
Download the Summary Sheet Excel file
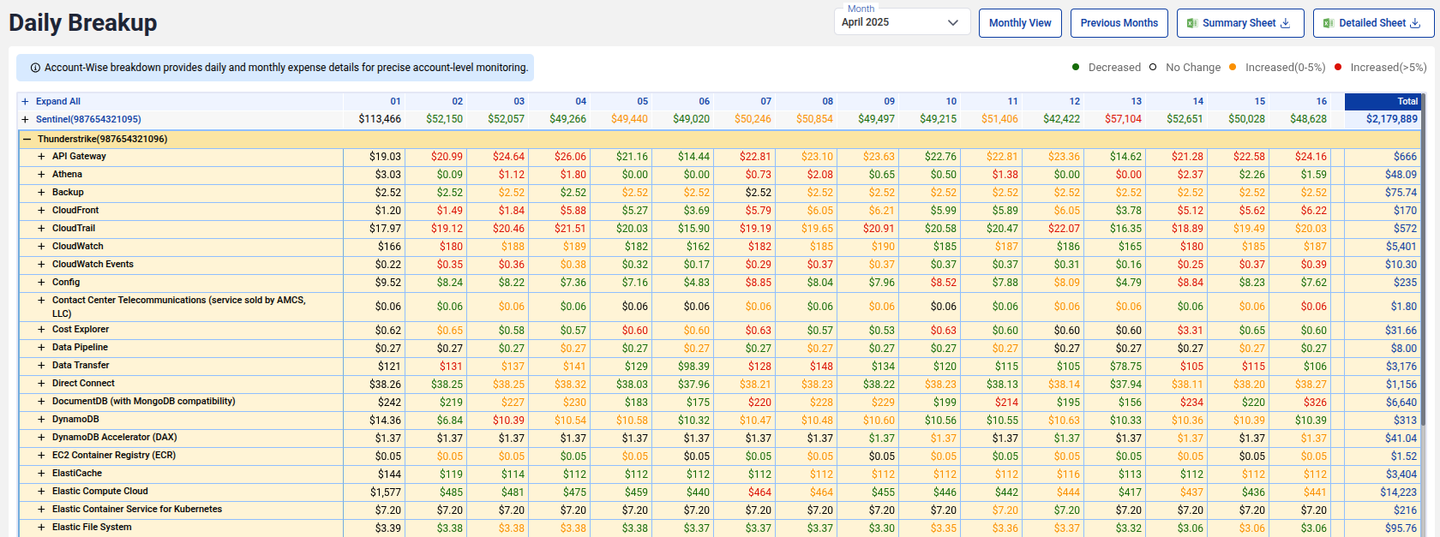[1239, 23]
